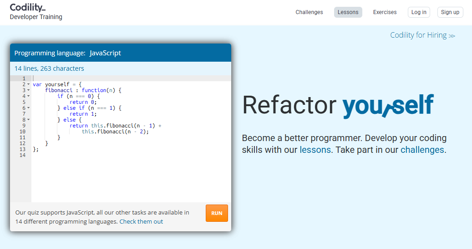Collapse the code fold at line 3
This screenshot has width=472, height=249.
point(29,90)
